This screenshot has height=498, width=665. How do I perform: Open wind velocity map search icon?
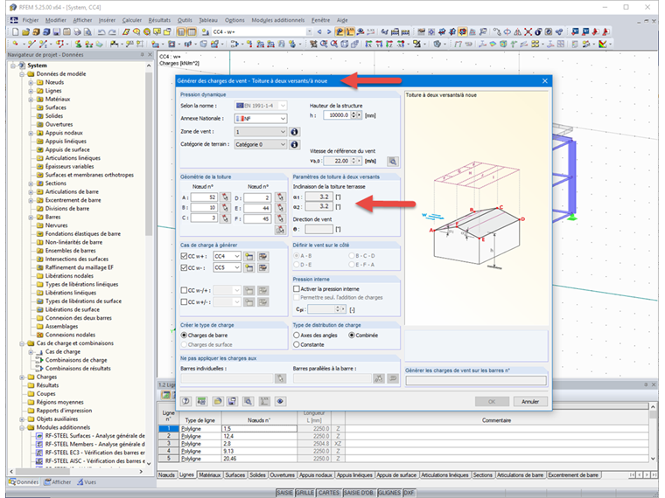(393, 161)
